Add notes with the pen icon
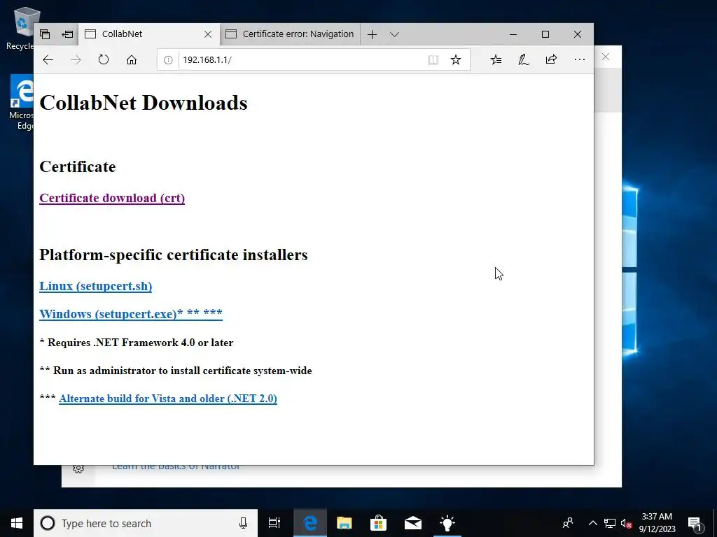The width and height of the screenshot is (717, 537). point(524,60)
